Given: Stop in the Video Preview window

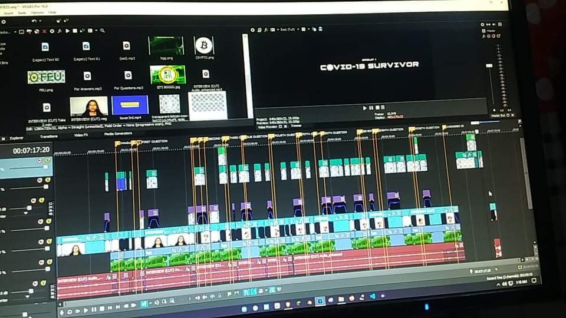Looking at the screenshot, I should (x=377, y=107).
